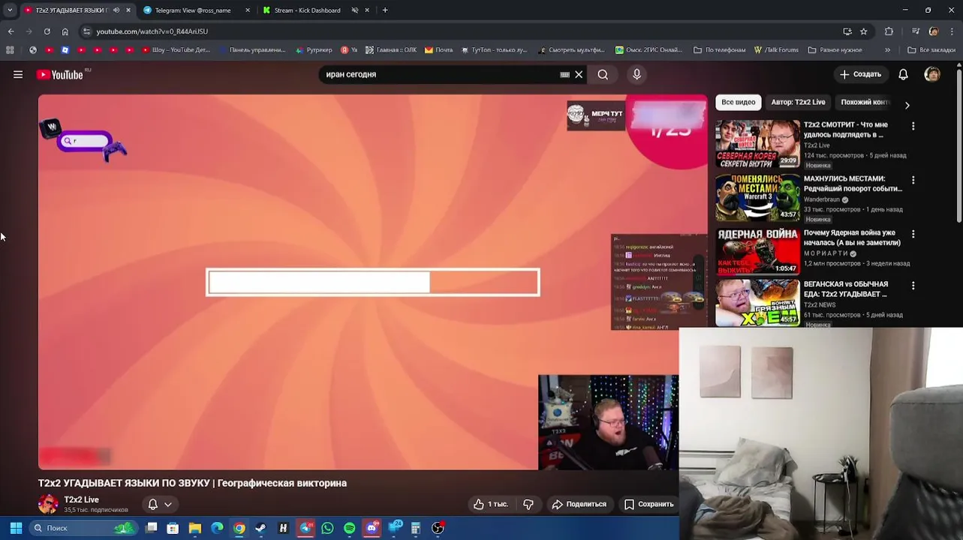Click the 'Поделиться' share button
Image resolution: width=963 pixels, height=540 pixels.
point(579,504)
